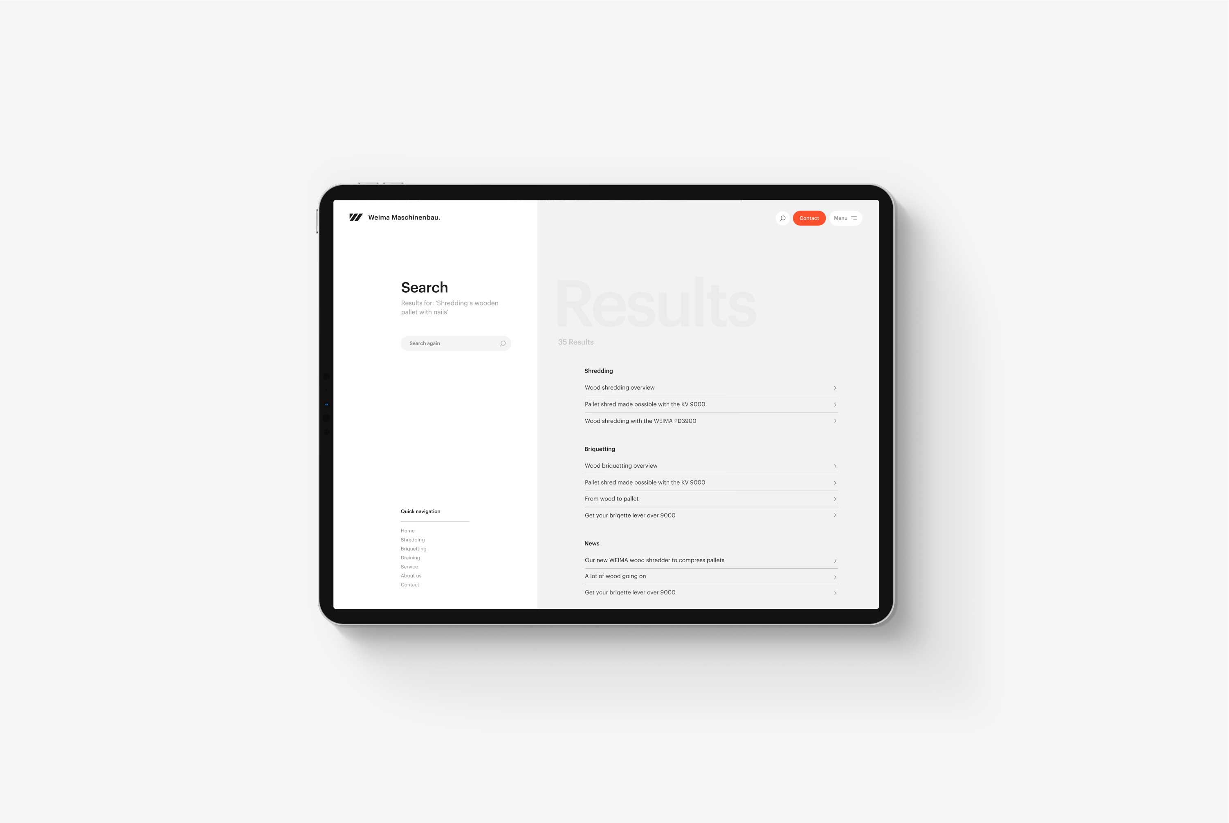
Task: Click chevron arrow on 'Wood shredding with WEIMA PD3900'
Action: point(834,421)
